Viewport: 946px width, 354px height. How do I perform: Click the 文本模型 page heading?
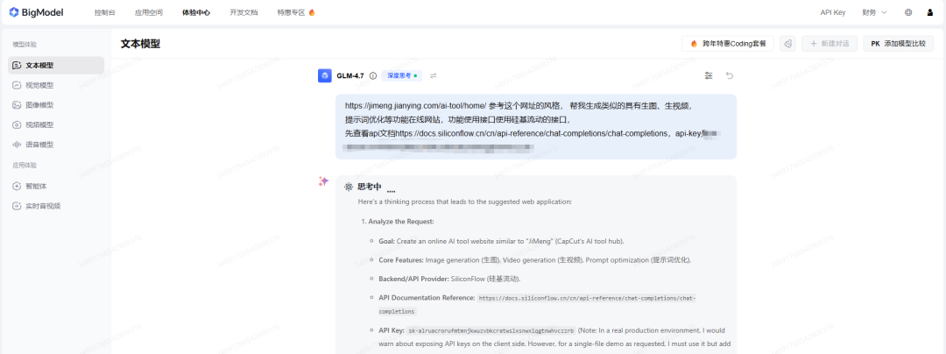tap(140, 44)
